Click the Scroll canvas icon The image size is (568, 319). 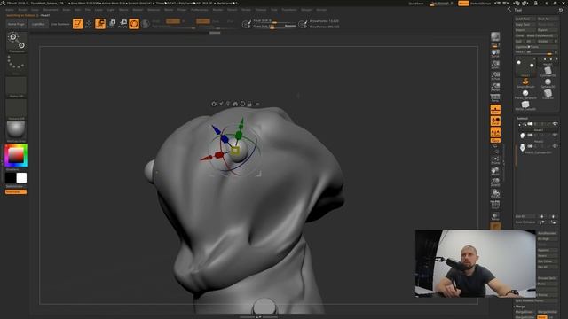[495, 54]
